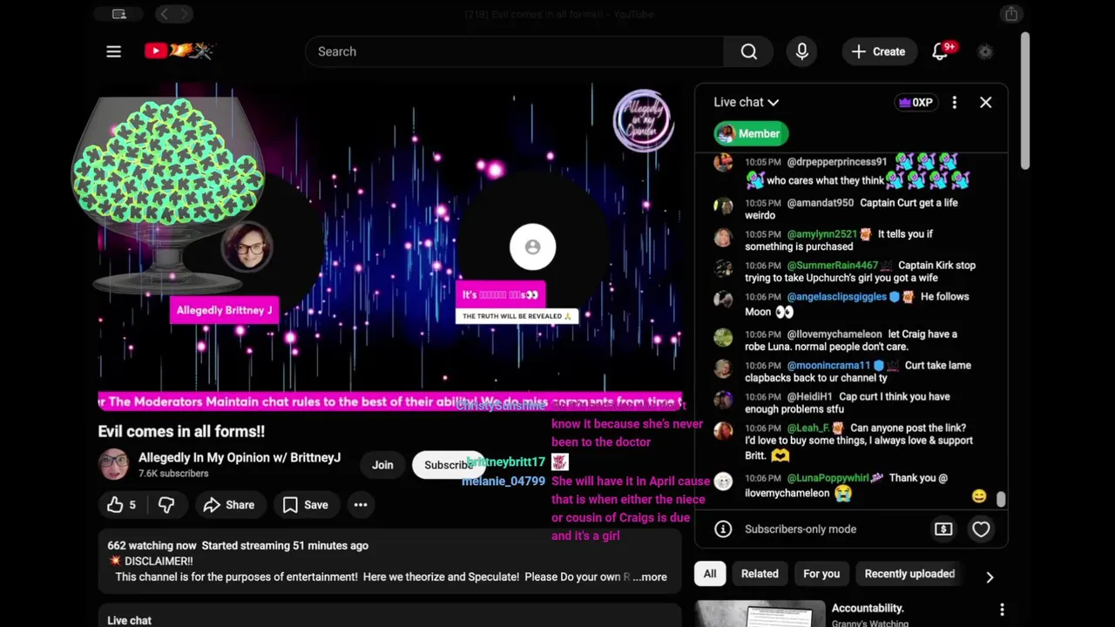Share the video
Image resolution: width=1115 pixels, height=627 pixels.
pyautogui.click(x=229, y=504)
